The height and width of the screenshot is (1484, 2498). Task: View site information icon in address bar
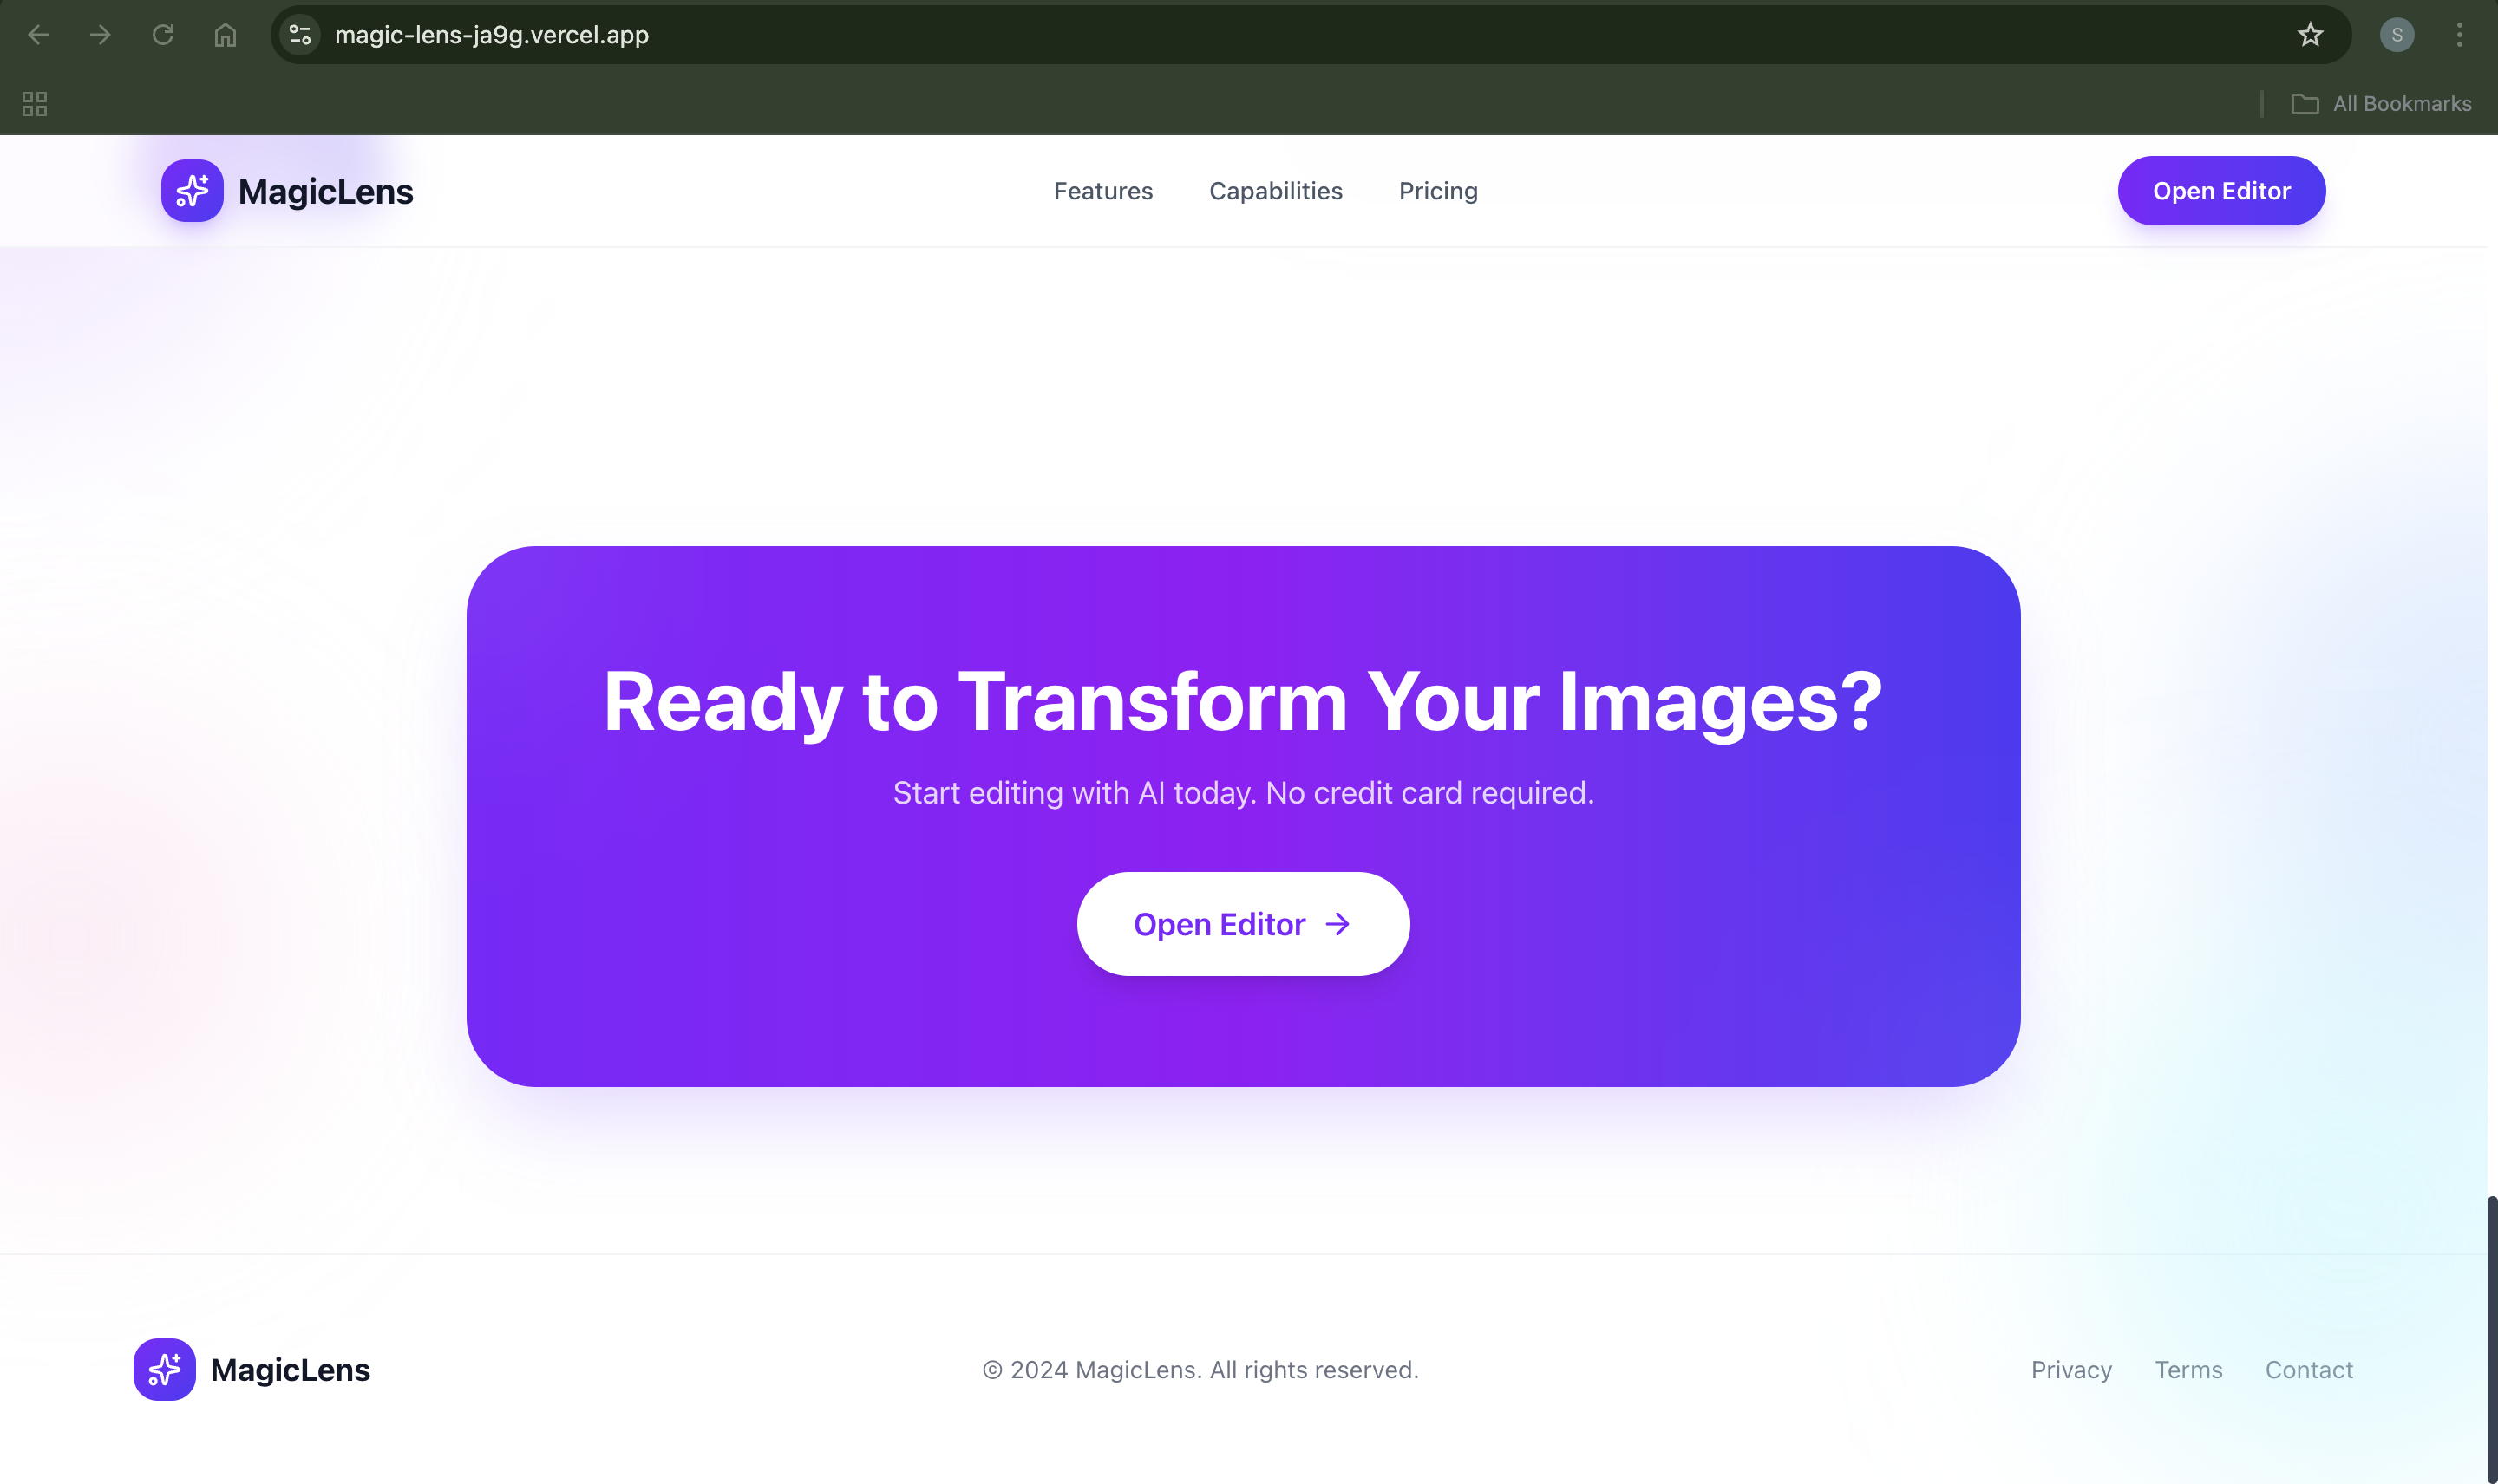[x=300, y=35]
